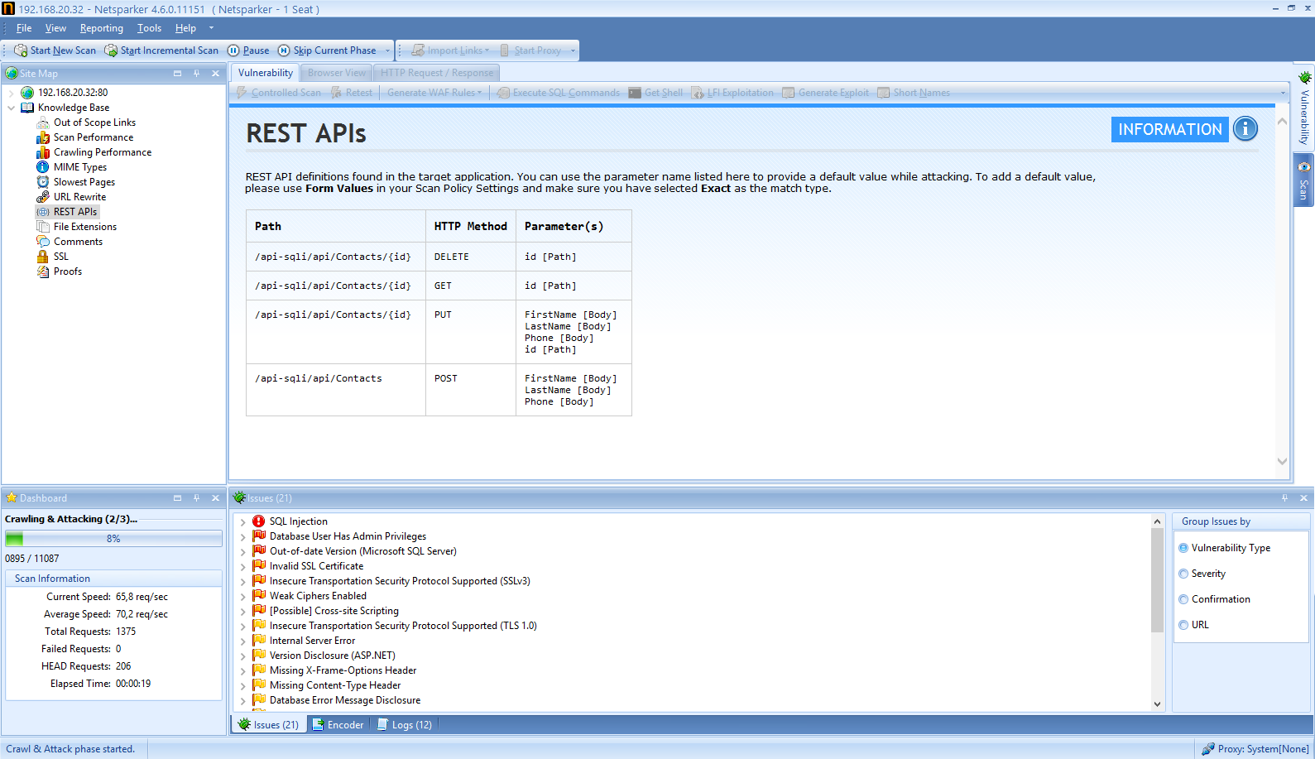Open File Extensions in the knowledge base
1315x759 pixels.
[x=85, y=227]
